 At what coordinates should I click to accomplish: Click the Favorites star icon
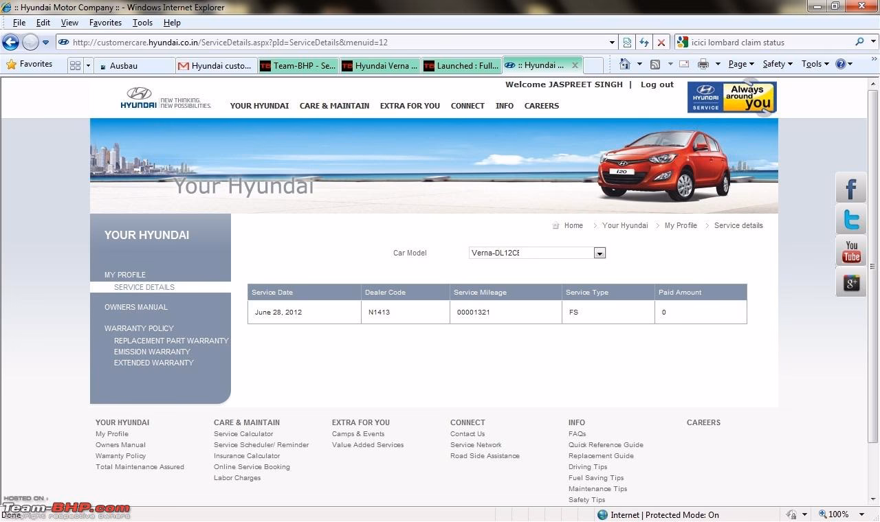12,63
